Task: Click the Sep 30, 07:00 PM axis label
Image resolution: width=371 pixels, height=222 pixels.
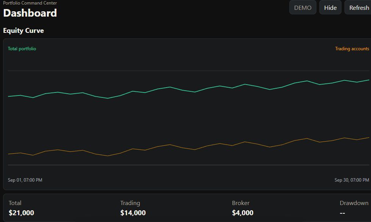Action: 352,180
